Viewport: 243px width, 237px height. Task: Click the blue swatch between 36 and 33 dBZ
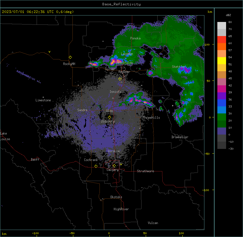pyautogui.click(x=222, y=103)
